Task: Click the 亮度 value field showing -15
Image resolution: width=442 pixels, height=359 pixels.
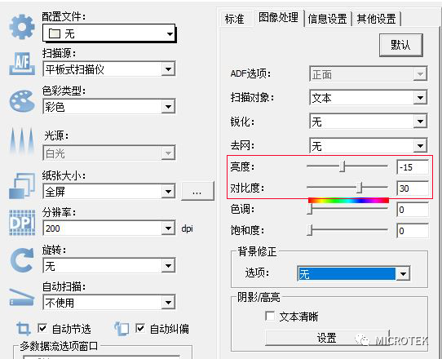Action: point(413,167)
